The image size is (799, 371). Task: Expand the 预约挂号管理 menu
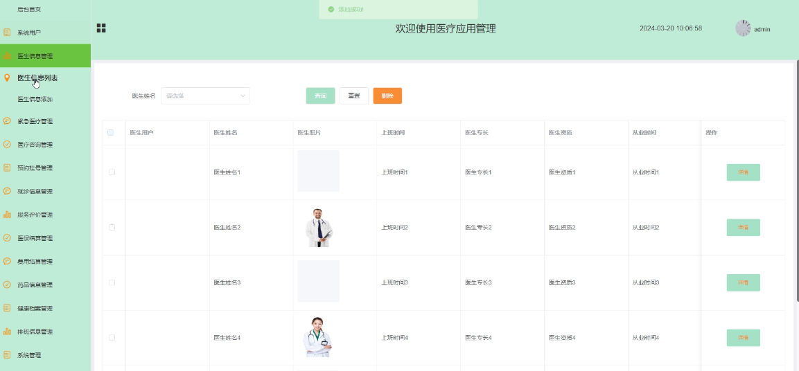[45, 168]
